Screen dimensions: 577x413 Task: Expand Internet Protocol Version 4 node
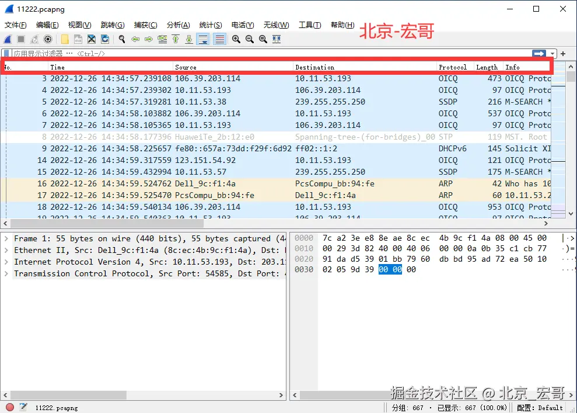(6, 262)
